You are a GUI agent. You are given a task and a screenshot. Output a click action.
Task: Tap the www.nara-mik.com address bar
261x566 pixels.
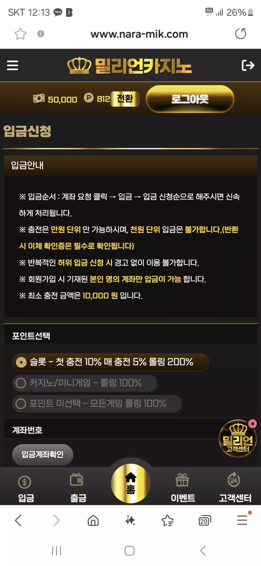139,34
